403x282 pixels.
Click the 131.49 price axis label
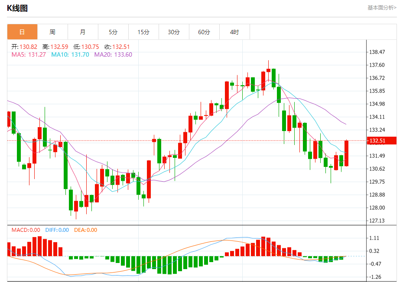pyautogui.click(x=377, y=156)
